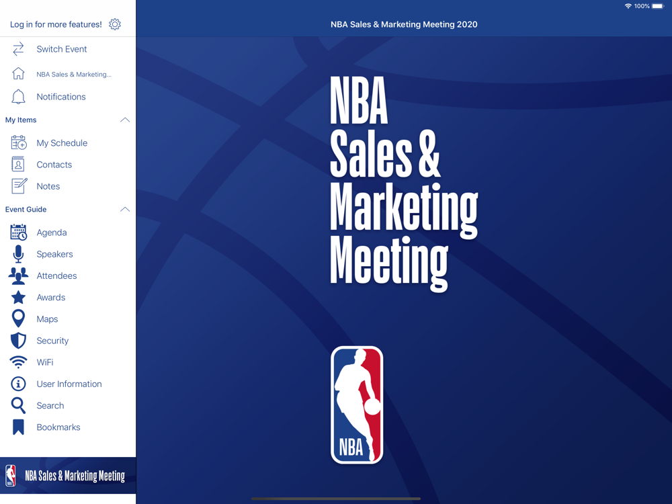Open the Maps page
The image size is (672, 504).
tap(47, 319)
